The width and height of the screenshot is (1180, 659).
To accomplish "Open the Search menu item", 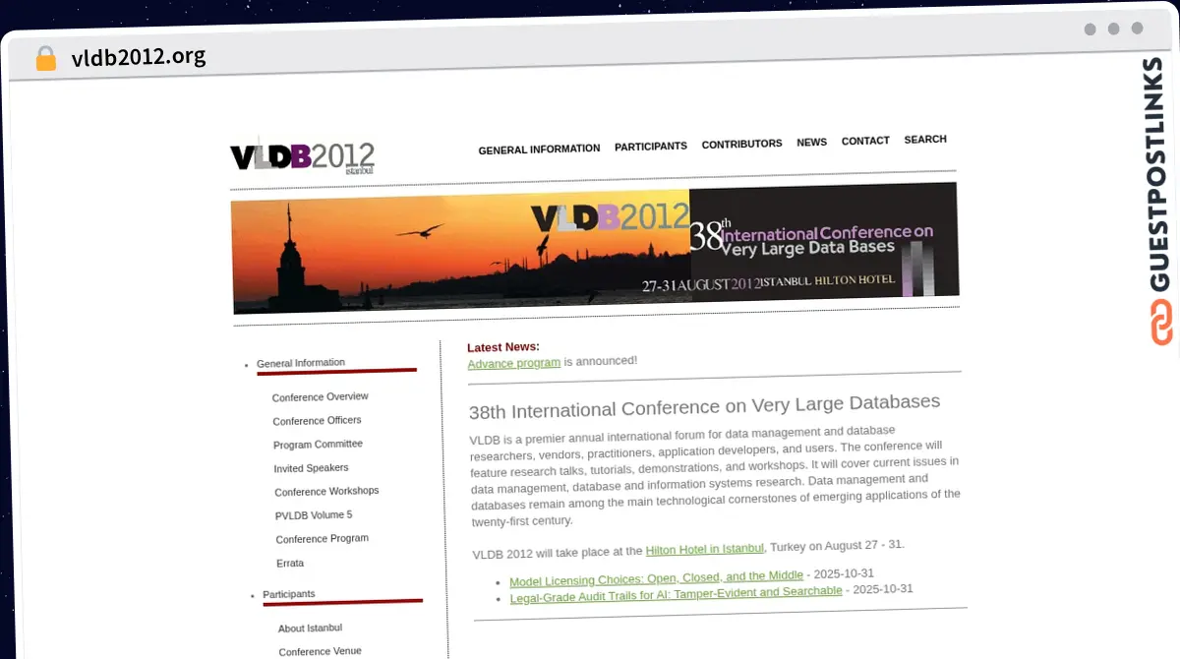I will click(925, 140).
